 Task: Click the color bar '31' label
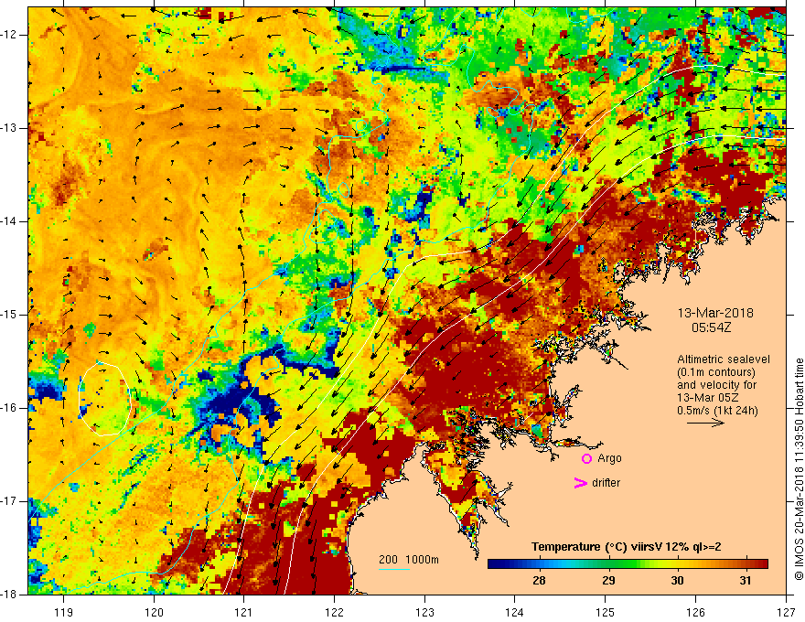(746, 581)
